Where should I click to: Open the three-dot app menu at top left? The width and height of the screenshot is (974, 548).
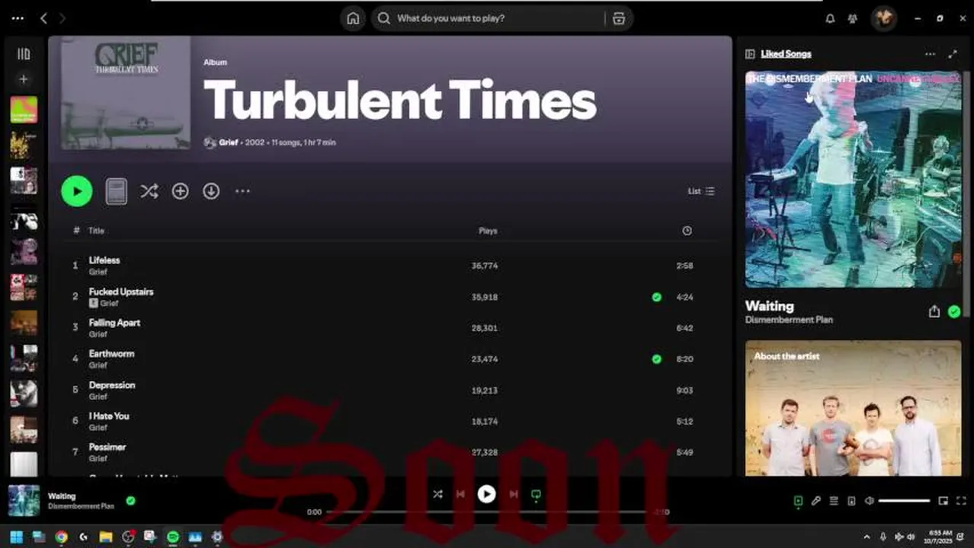pyautogui.click(x=17, y=18)
